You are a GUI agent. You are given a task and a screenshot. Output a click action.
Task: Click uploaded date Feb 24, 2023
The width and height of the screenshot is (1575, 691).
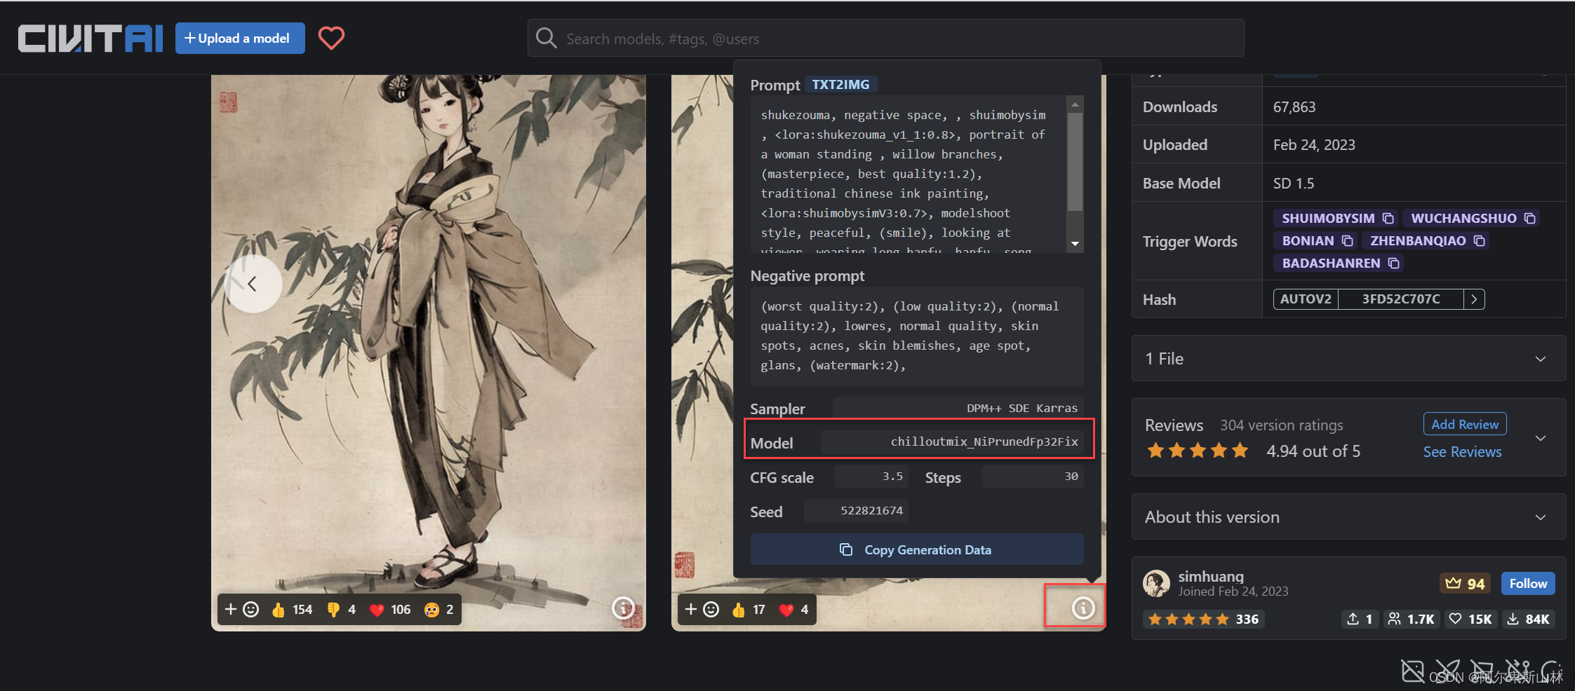[x=1314, y=144]
